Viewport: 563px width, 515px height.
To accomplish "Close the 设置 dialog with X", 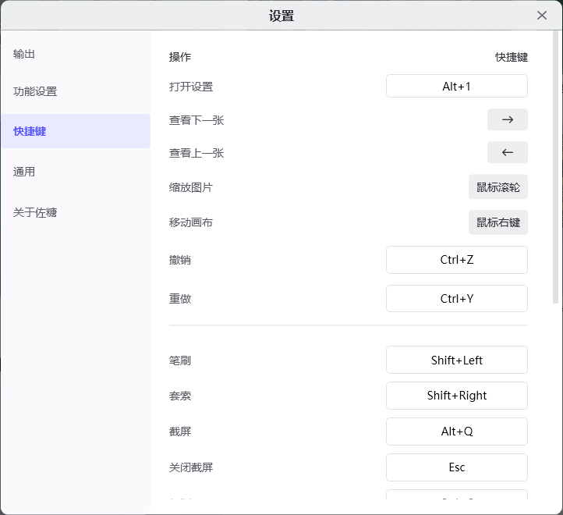I will click(x=542, y=16).
